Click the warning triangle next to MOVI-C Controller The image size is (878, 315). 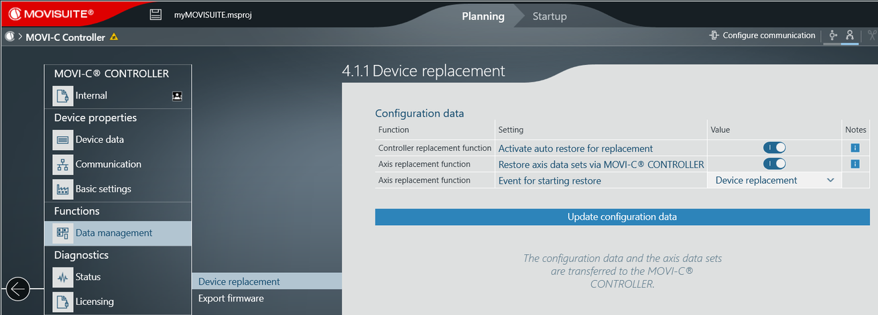click(x=114, y=38)
